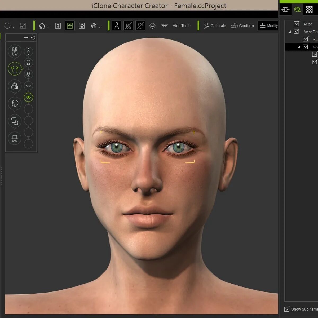Click the lips icon beside Hide Teeth
The width and height of the screenshot is (318, 318).
[164, 26]
